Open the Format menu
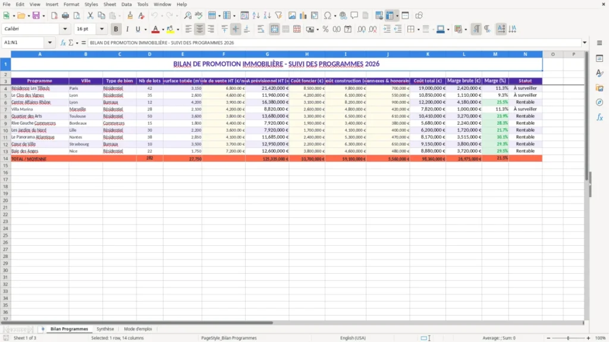The image size is (609, 342). (x=71, y=4)
